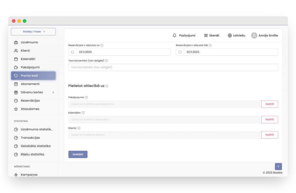This screenshot has width=296, height=193.
Task: Click Notīrīt next to Klients field
Action: (269, 135)
